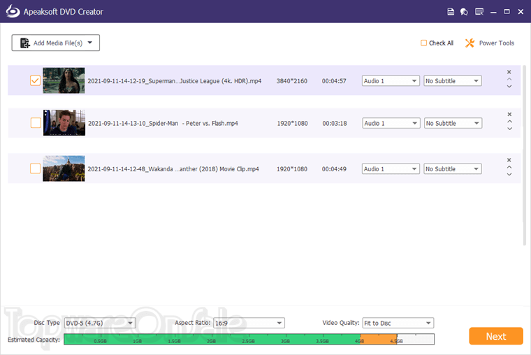Move the Superman Justice League video up

point(509,79)
